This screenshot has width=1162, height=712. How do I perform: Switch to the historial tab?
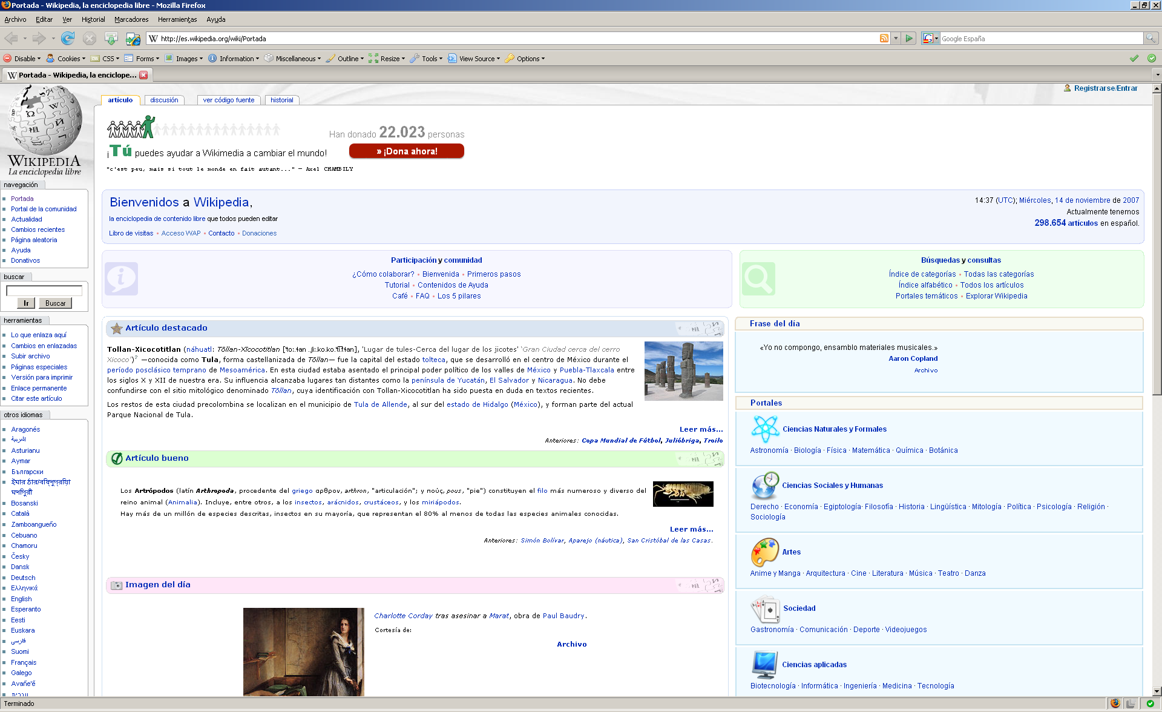point(282,101)
